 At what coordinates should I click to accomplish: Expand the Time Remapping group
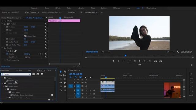[2, 60]
